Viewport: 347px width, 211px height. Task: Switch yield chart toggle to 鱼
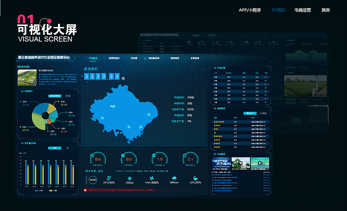67,148
